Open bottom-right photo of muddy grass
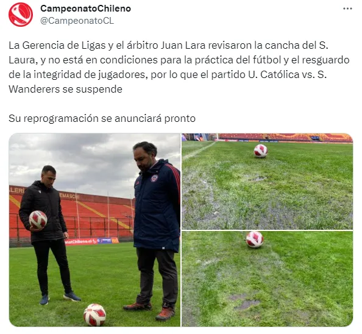362x334 pixels. click(x=267, y=279)
